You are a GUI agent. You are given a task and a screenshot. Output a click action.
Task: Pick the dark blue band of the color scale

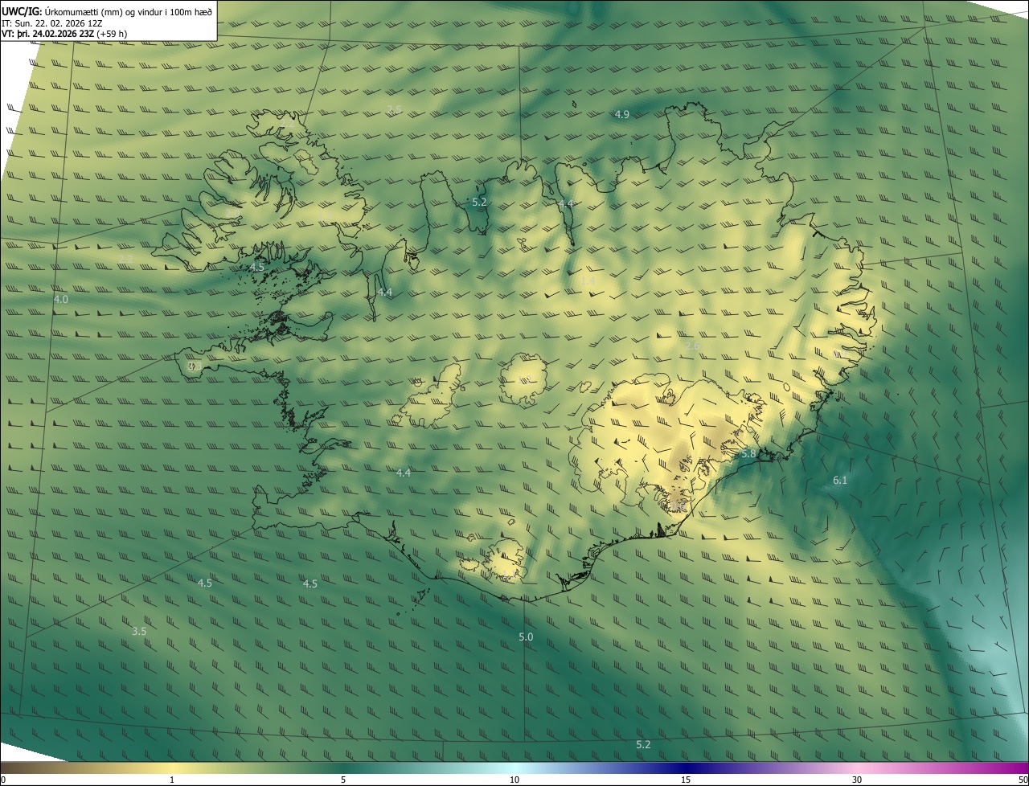[x=686, y=768]
